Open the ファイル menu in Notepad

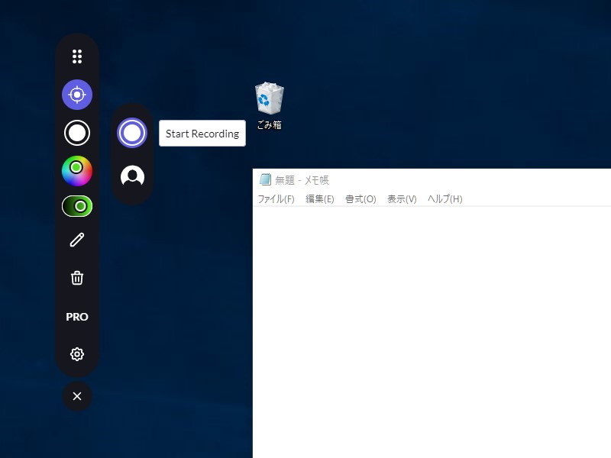275,198
